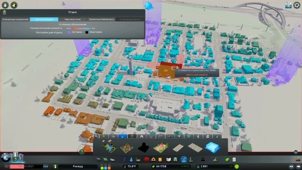Viewport: 302px width, 170px height.
Task: Activate the Bulldozer tool
Action: tap(298, 160)
